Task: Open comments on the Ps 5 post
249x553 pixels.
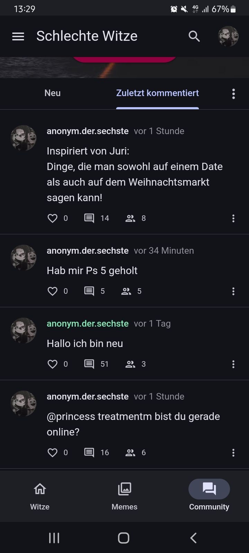Action: [x=89, y=291]
